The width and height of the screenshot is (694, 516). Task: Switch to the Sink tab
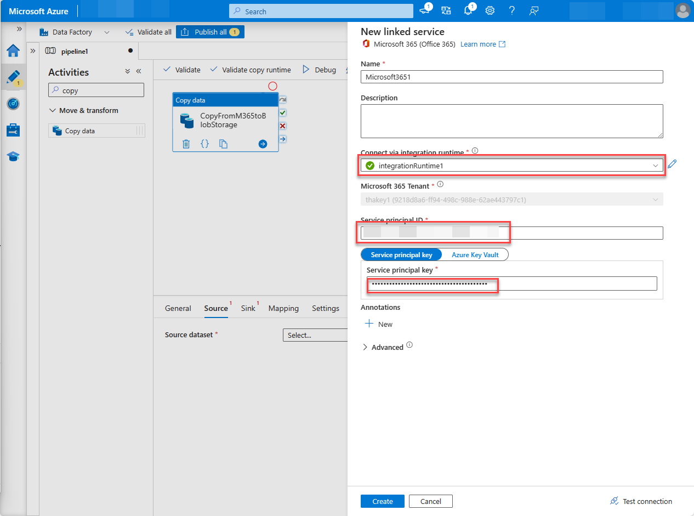[248, 308]
